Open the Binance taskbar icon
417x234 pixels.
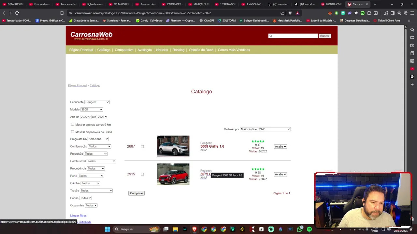pyautogui.click(x=242, y=229)
